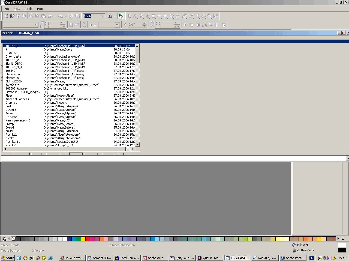Click the Copy icon

(37, 16)
